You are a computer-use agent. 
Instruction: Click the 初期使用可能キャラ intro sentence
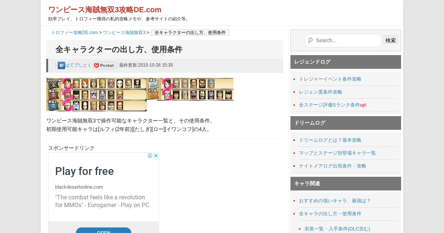pos(129,129)
